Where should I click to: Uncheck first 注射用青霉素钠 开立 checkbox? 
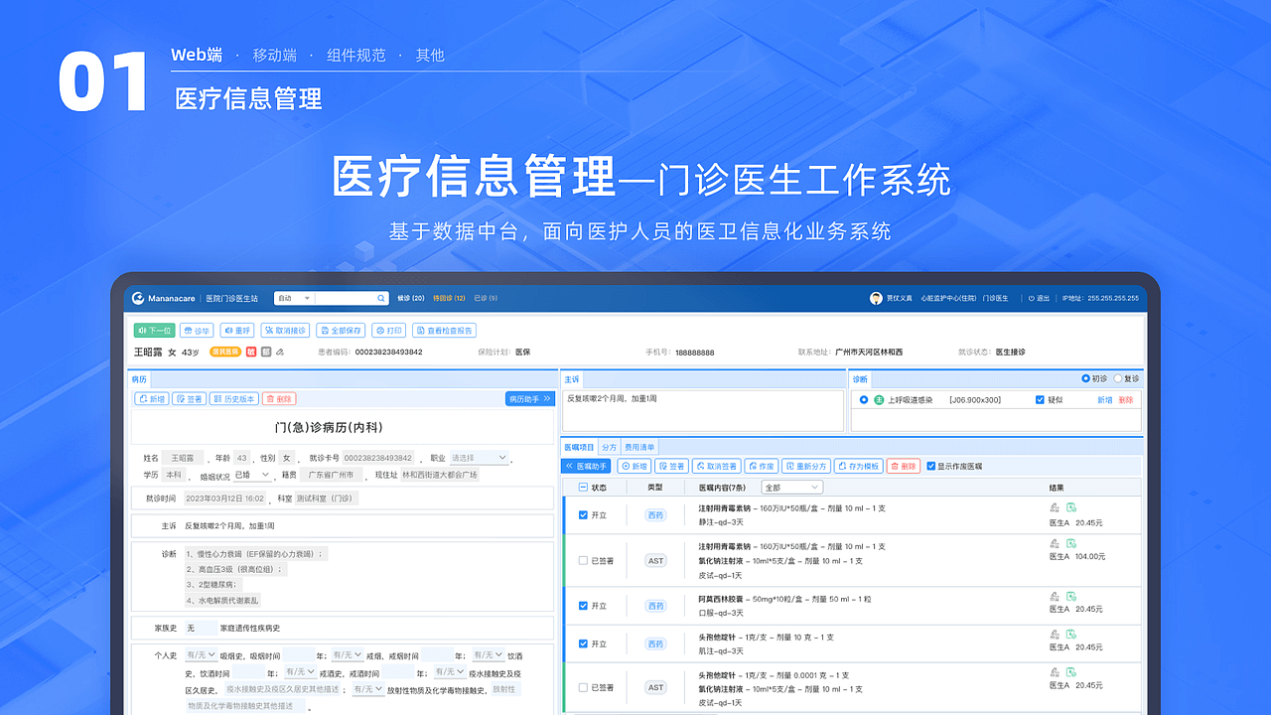[583, 515]
